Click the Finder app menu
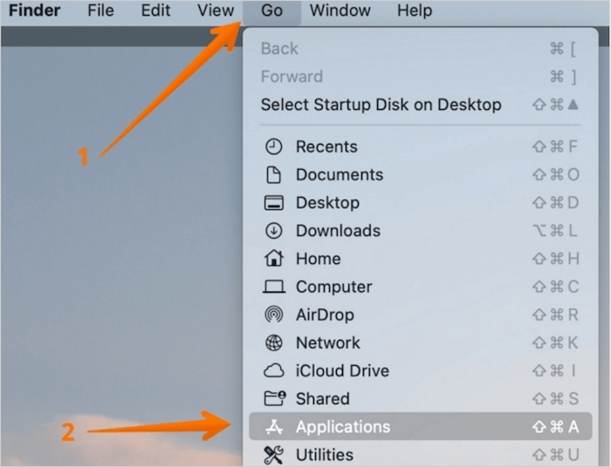Screen dimensions: 611x467 pyautogui.click(x=35, y=11)
